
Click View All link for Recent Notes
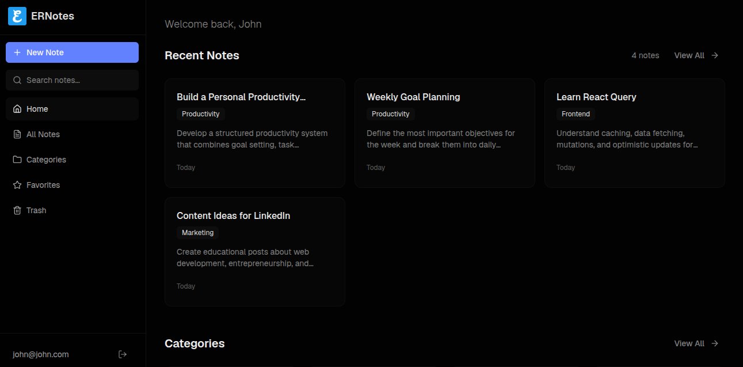[696, 55]
